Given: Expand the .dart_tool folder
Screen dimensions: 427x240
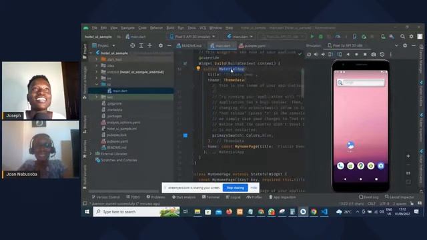Looking at the screenshot, I should click(x=96, y=59).
